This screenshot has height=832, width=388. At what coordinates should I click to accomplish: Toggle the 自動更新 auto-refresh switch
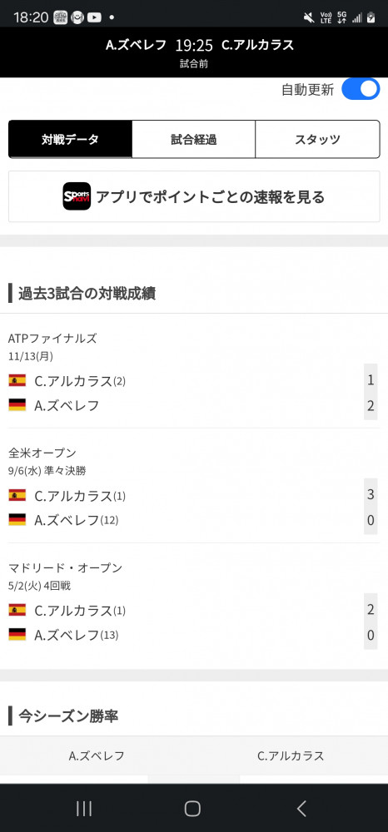click(361, 89)
